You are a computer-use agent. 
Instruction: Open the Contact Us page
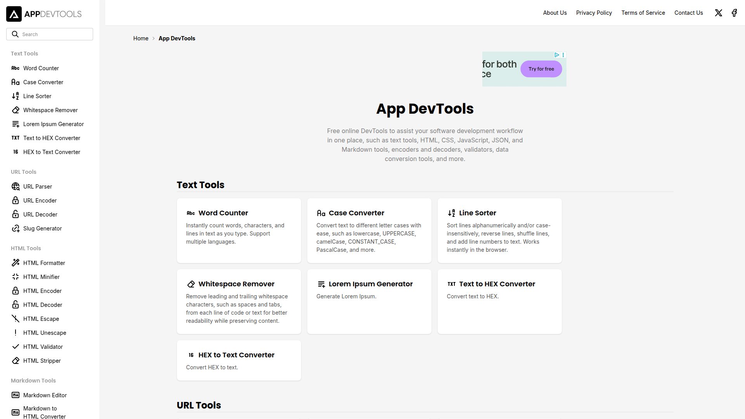click(689, 13)
